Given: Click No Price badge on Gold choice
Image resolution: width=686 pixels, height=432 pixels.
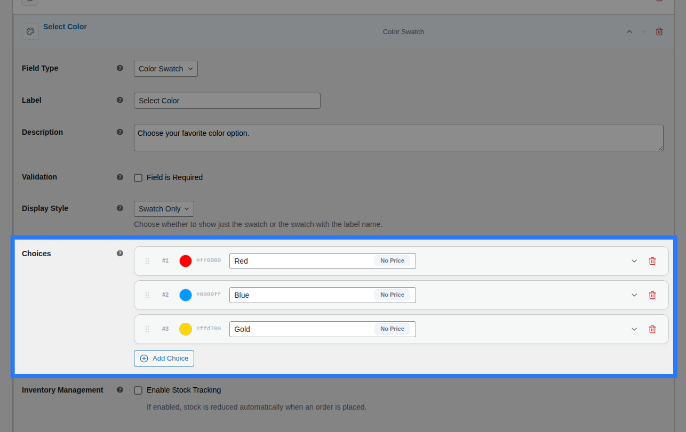Looking at the screenshot, I should [392, 329].
